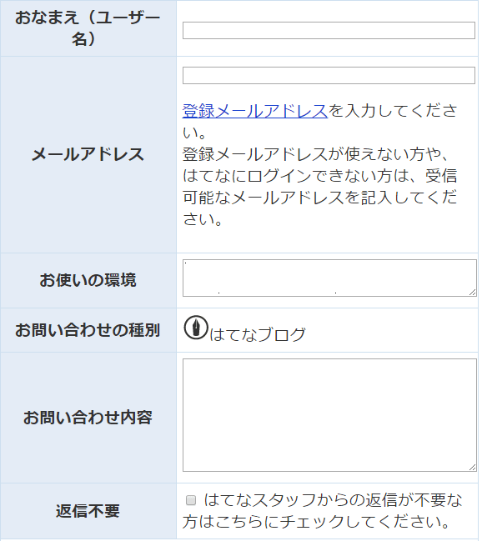Focus the メールアドレス text field
This screenshot has height=541, width=482.
click(x=329, y=75)
